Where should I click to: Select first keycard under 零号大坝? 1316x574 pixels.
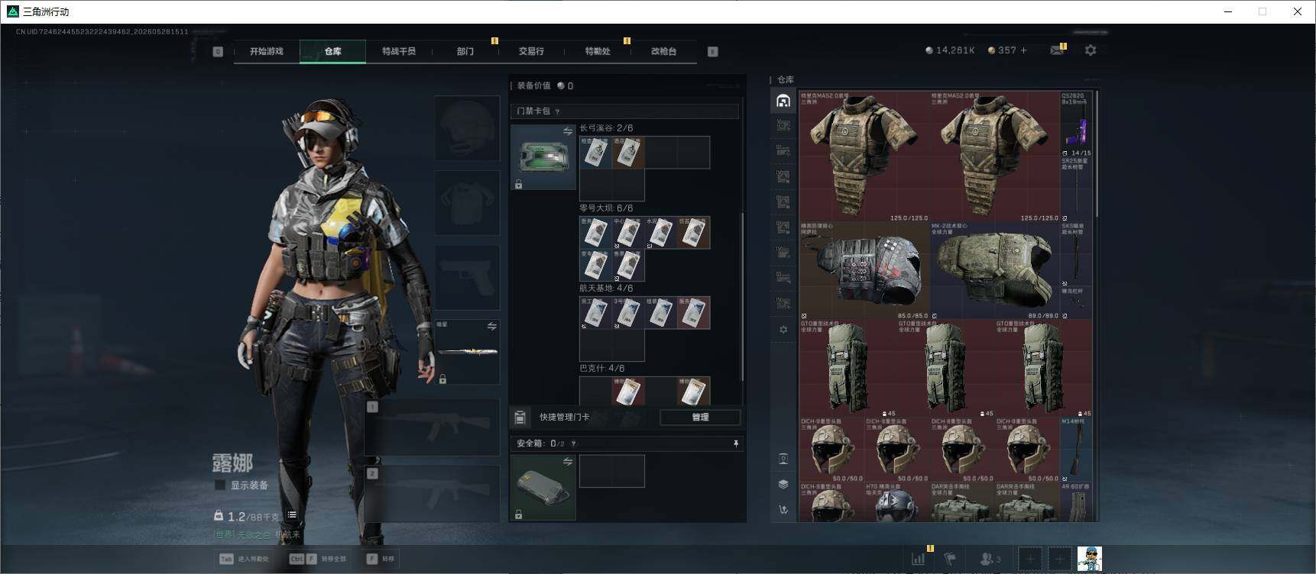[595, 233]
